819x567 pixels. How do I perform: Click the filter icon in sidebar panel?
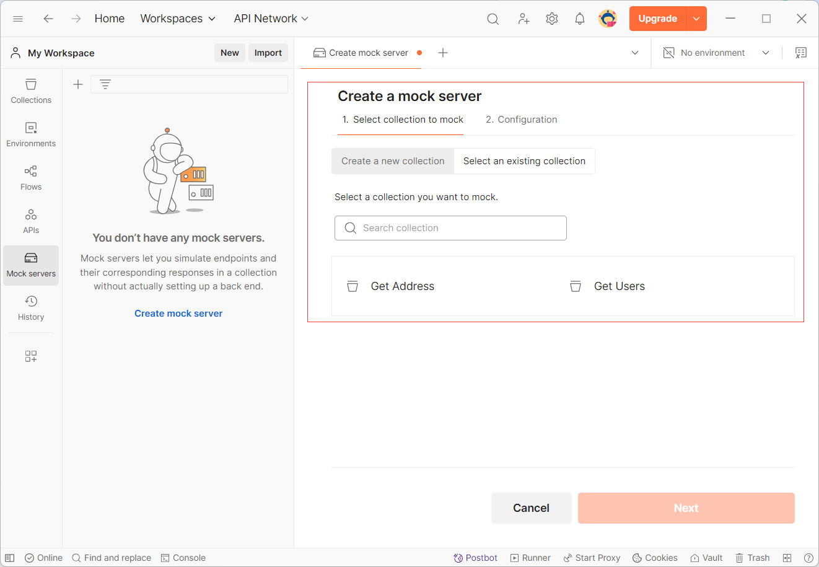click(105, 84)
